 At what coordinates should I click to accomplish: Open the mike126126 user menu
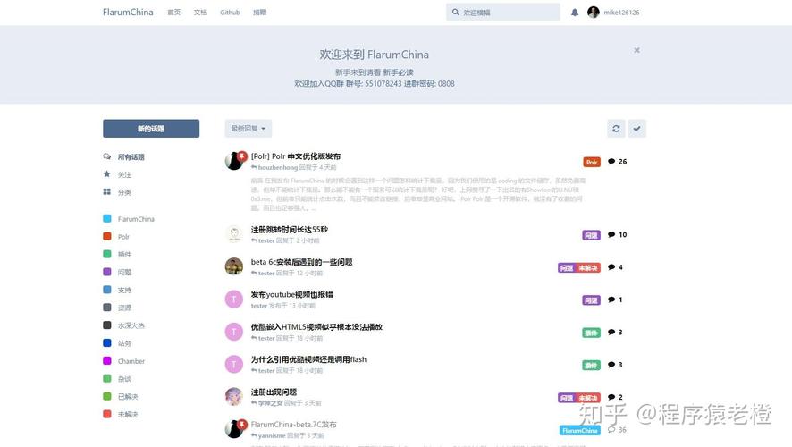(x=614, y=13)
